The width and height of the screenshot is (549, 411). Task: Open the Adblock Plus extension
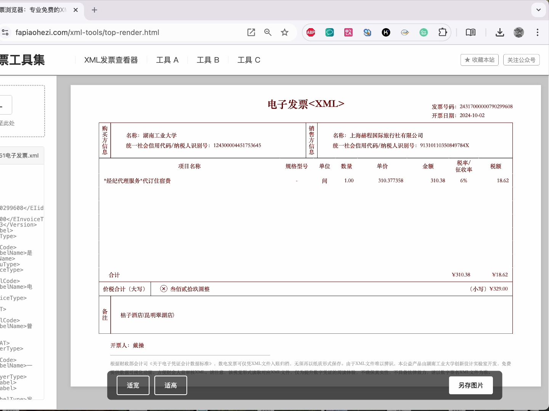click(310, 32)
